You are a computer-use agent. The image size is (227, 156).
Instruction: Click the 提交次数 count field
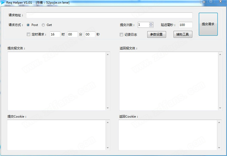(143, 25)
